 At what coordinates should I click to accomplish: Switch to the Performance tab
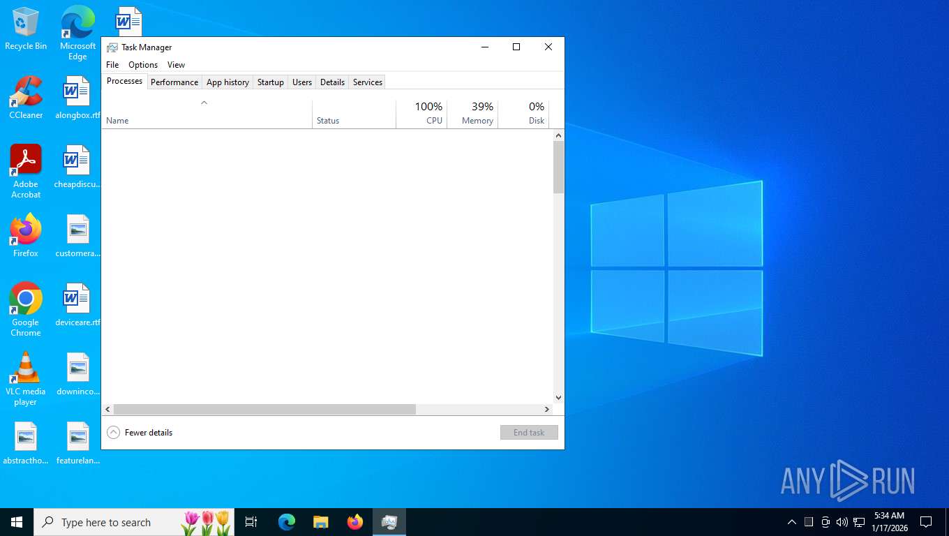coord(174,82)
